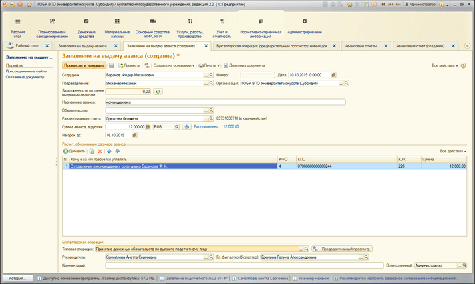Open Денежные средства section
Screen dimensions: 475x284
86,27
